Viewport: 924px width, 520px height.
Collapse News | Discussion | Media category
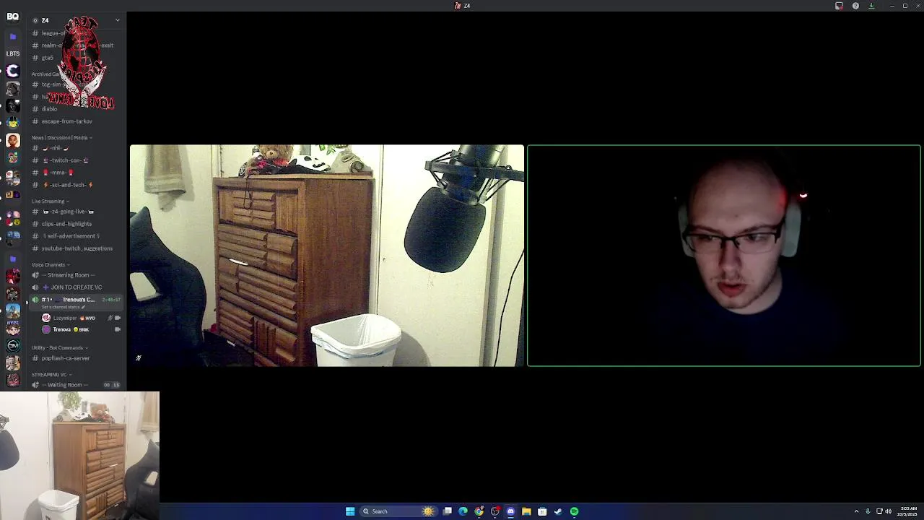point(61,138)
